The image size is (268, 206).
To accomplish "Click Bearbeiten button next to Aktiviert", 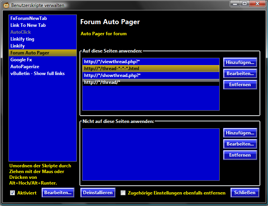I will pyautogui.click(x=58, y=193).
